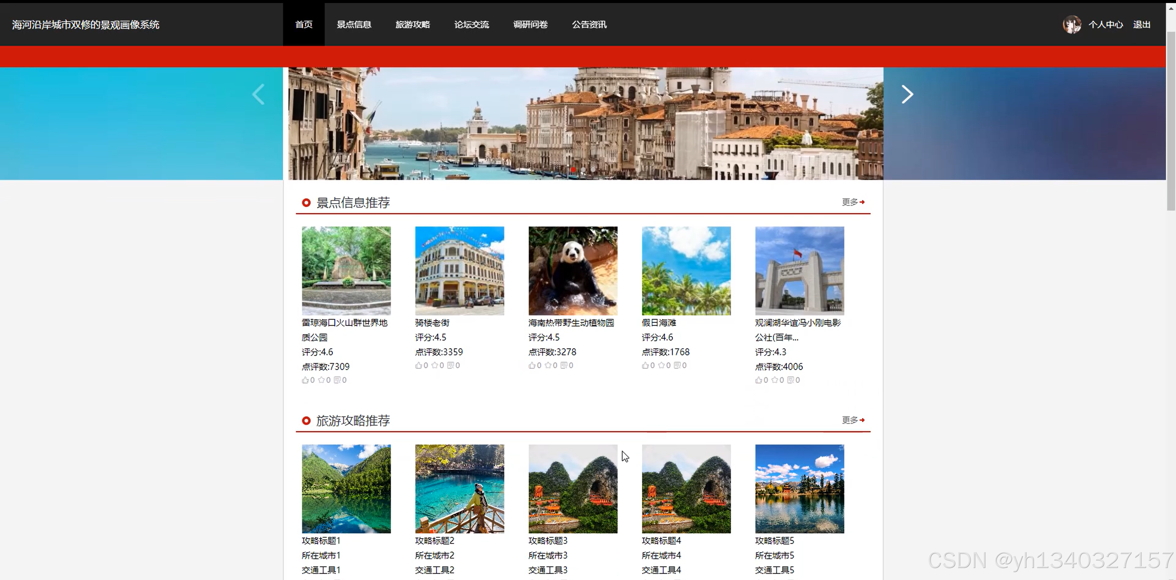Select the third carousel indicator dot

593,169
